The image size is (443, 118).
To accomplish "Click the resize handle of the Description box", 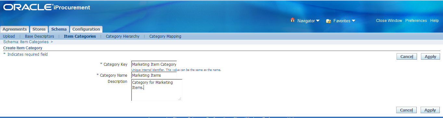I will click(180, 99).
